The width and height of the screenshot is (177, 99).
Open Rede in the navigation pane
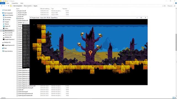click(x=5, y=48)
